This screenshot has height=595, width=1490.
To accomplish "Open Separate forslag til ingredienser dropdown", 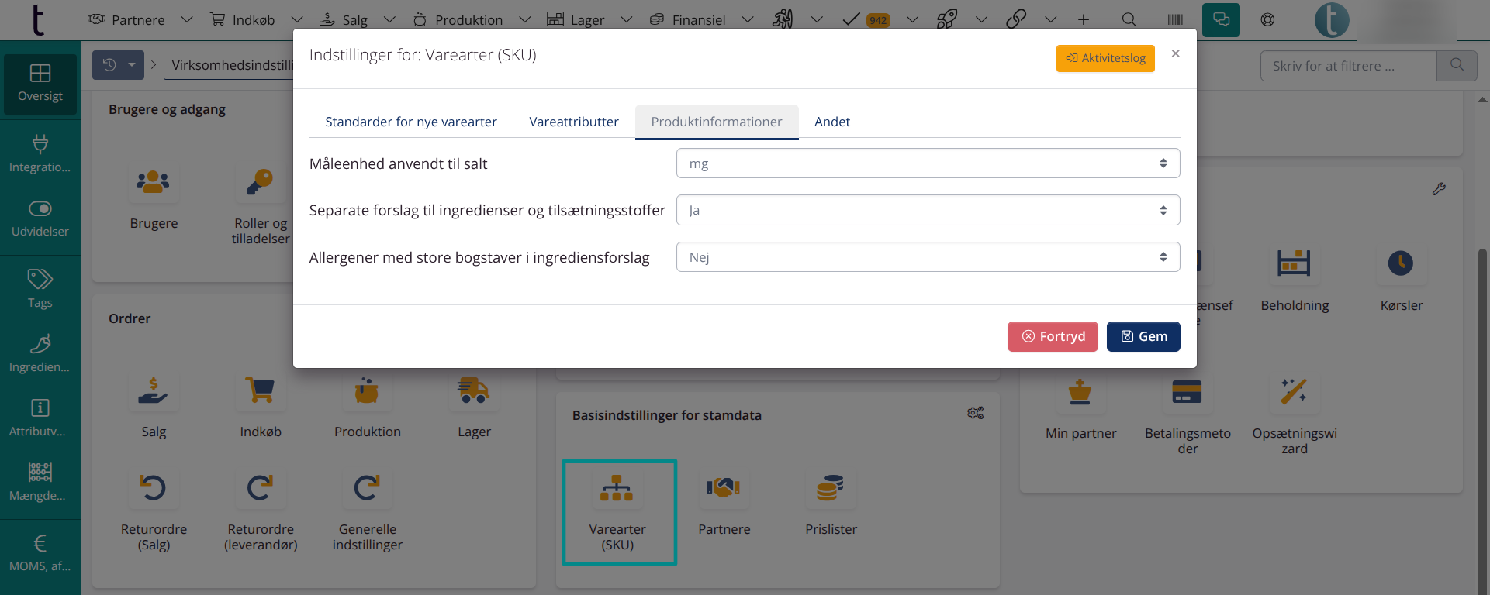I will point(928,210).
